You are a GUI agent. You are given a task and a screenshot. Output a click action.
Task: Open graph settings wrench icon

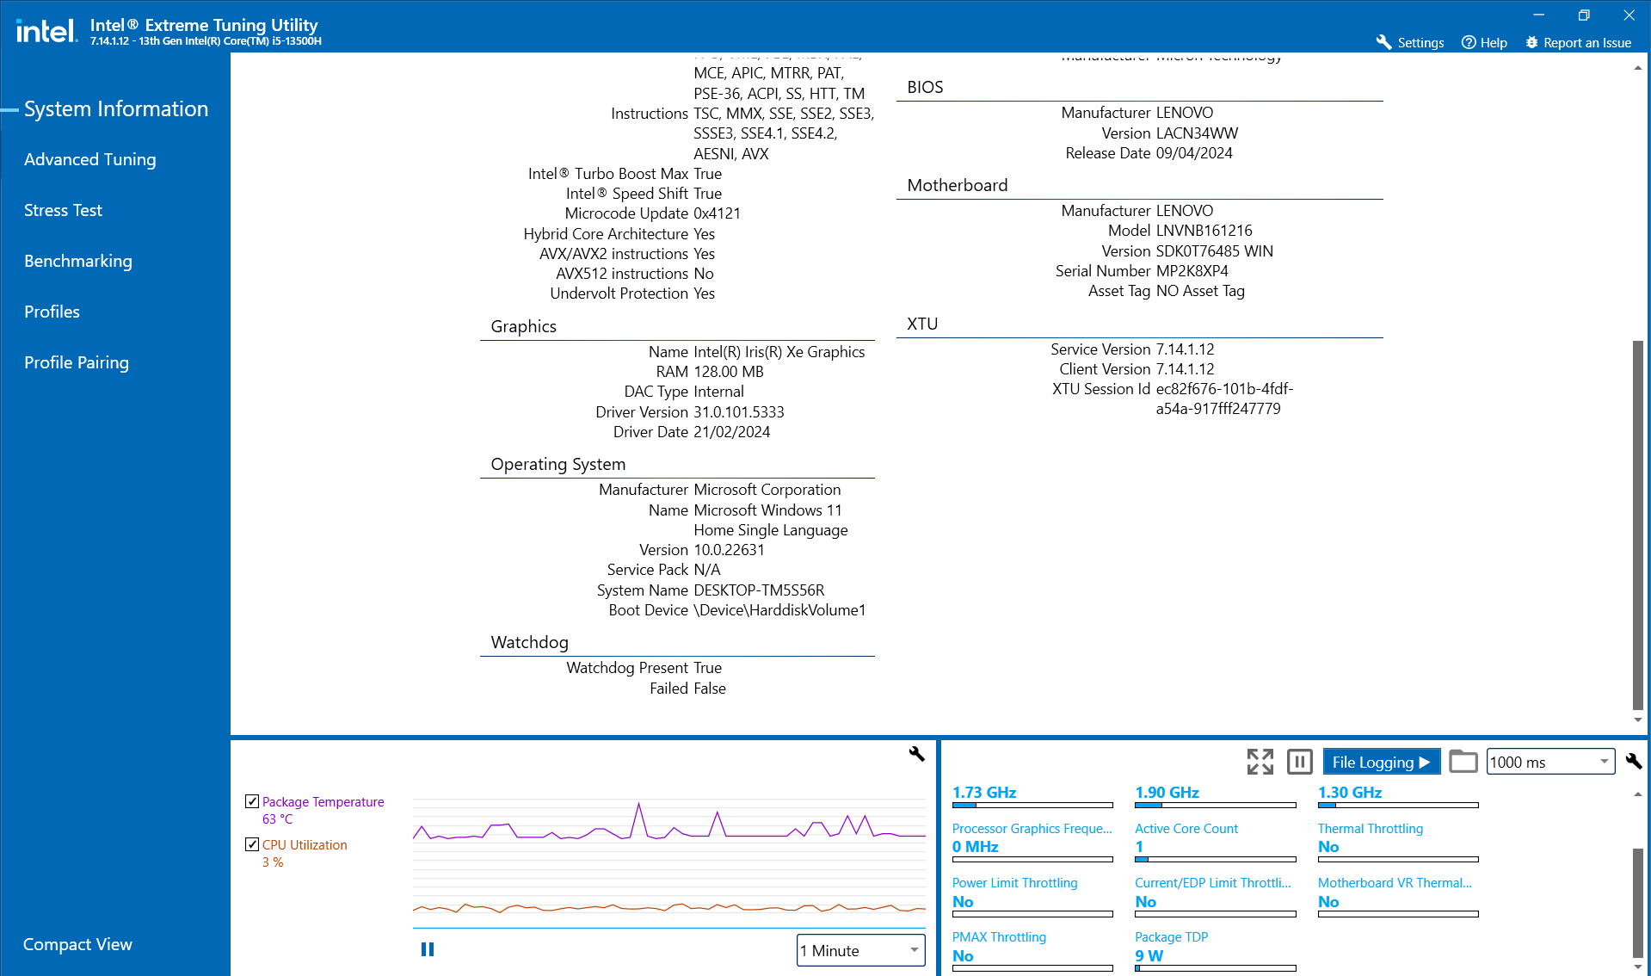click(x=917, y=753)
